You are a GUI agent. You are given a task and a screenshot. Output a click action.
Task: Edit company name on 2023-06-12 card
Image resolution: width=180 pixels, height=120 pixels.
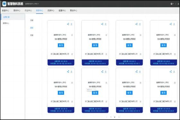pyautogui.click(x=140, y=54)
